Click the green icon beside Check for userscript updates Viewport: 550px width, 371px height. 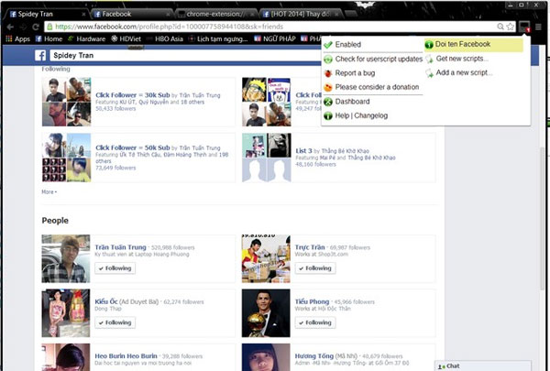[328, 60]
